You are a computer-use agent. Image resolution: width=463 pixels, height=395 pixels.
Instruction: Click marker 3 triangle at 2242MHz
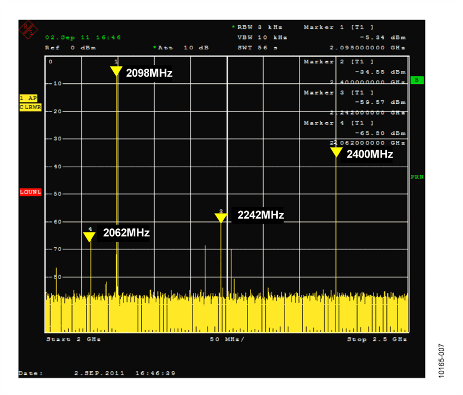point(221,218)
